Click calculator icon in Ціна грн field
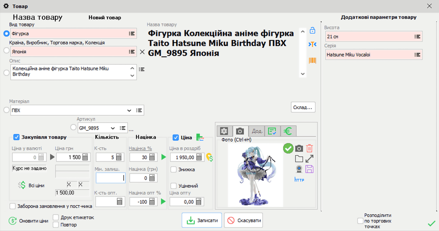This screenshot has width=439, height=231. [85, 157]
